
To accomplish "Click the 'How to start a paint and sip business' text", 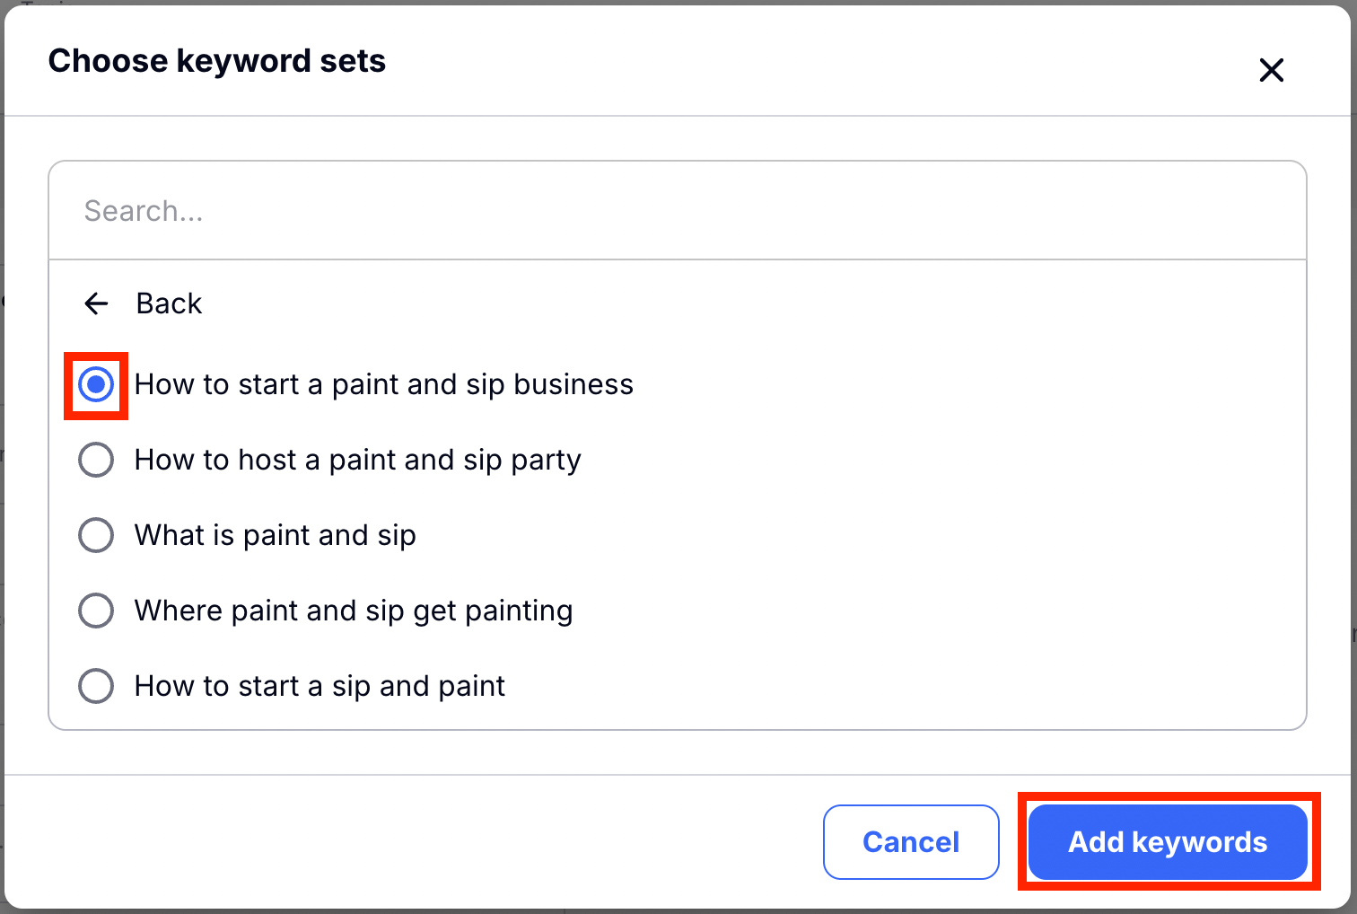I will [x=383, y=385].
